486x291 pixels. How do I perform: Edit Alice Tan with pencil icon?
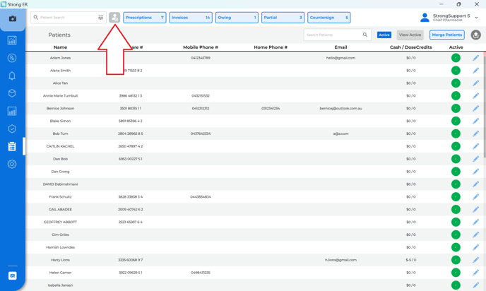(x=476, y=83)
